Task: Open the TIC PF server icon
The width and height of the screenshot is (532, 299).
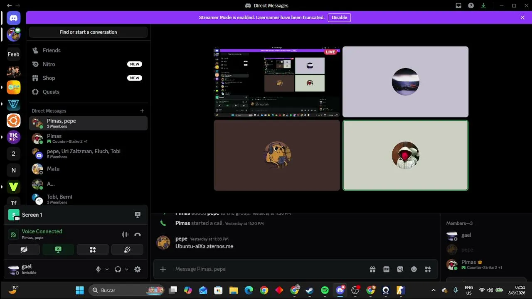Action: tap(13, 137)
